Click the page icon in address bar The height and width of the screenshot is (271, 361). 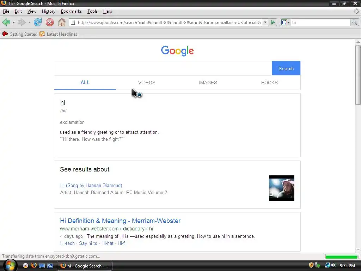point(73,22)
